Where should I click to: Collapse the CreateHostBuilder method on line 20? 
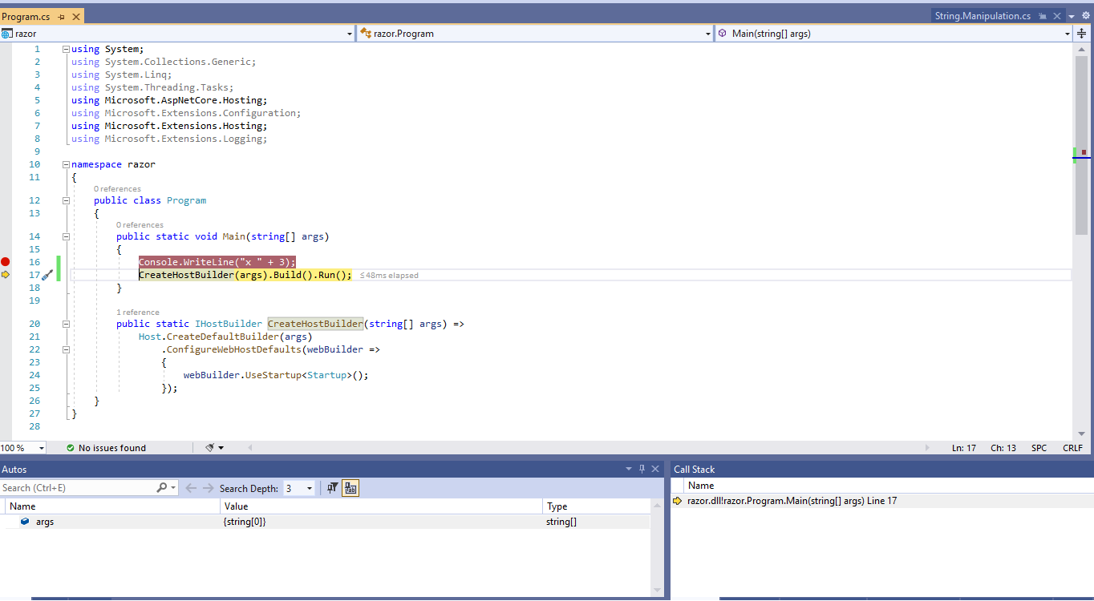[x=66, y=324]
